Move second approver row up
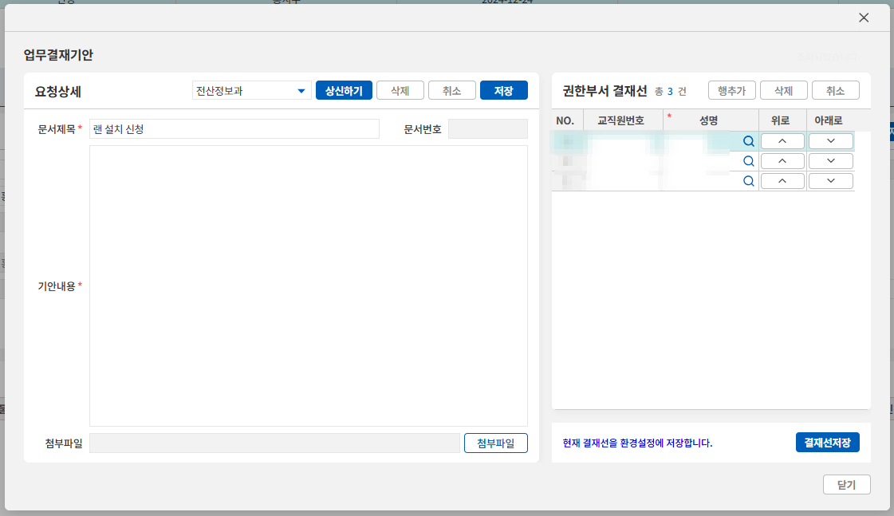Screen dimensions: 894x516 click(782, 161)
